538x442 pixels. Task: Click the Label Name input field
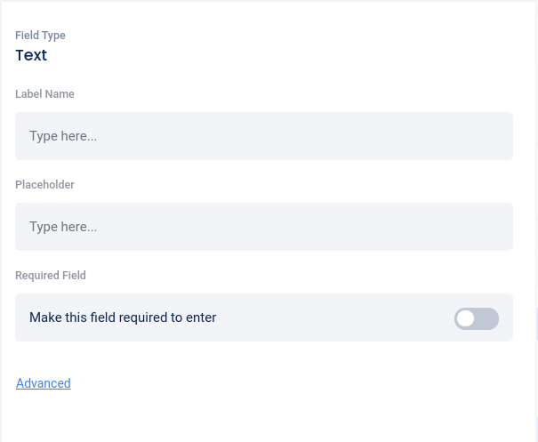pos(263,136)
